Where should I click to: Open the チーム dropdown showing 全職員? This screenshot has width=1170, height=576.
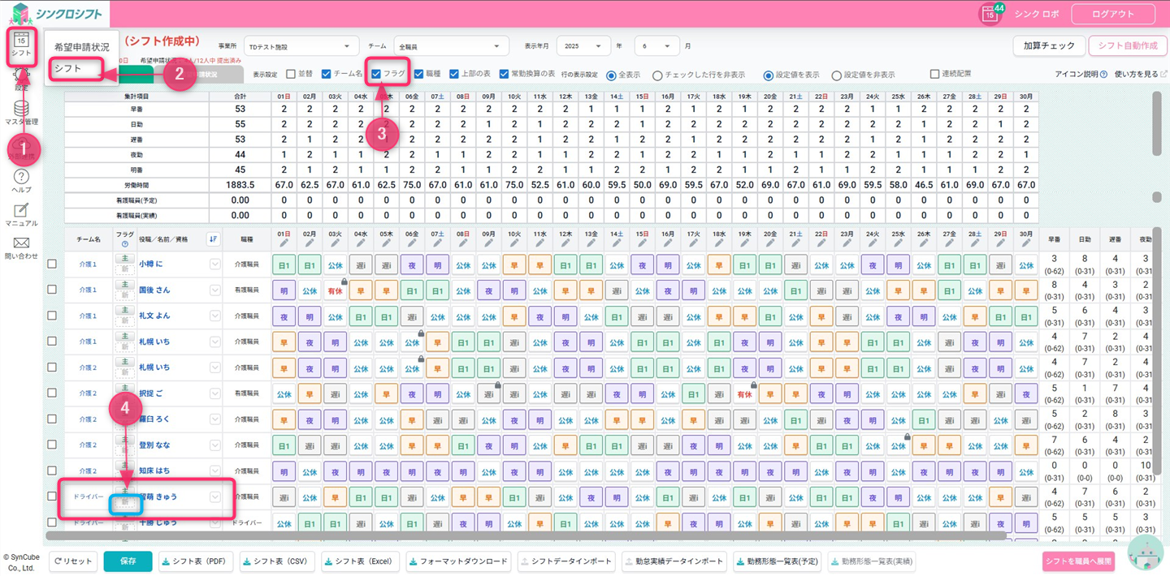pos(451,46)
